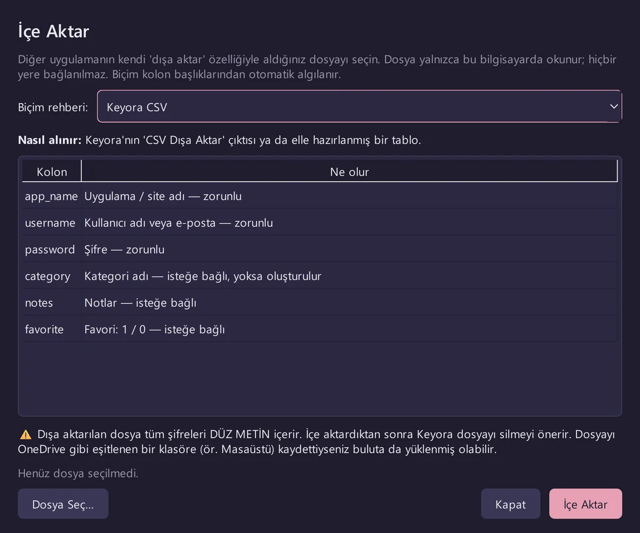Click 'Notlar — isteğe bağlı' description cell

click(x=349, y=303)
